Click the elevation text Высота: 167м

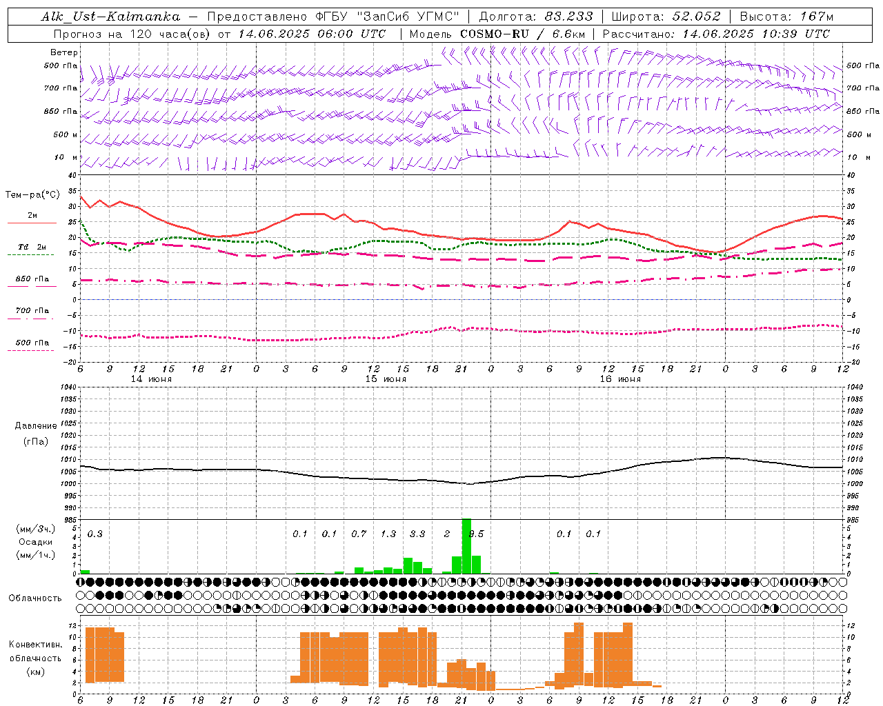[786, 17]
